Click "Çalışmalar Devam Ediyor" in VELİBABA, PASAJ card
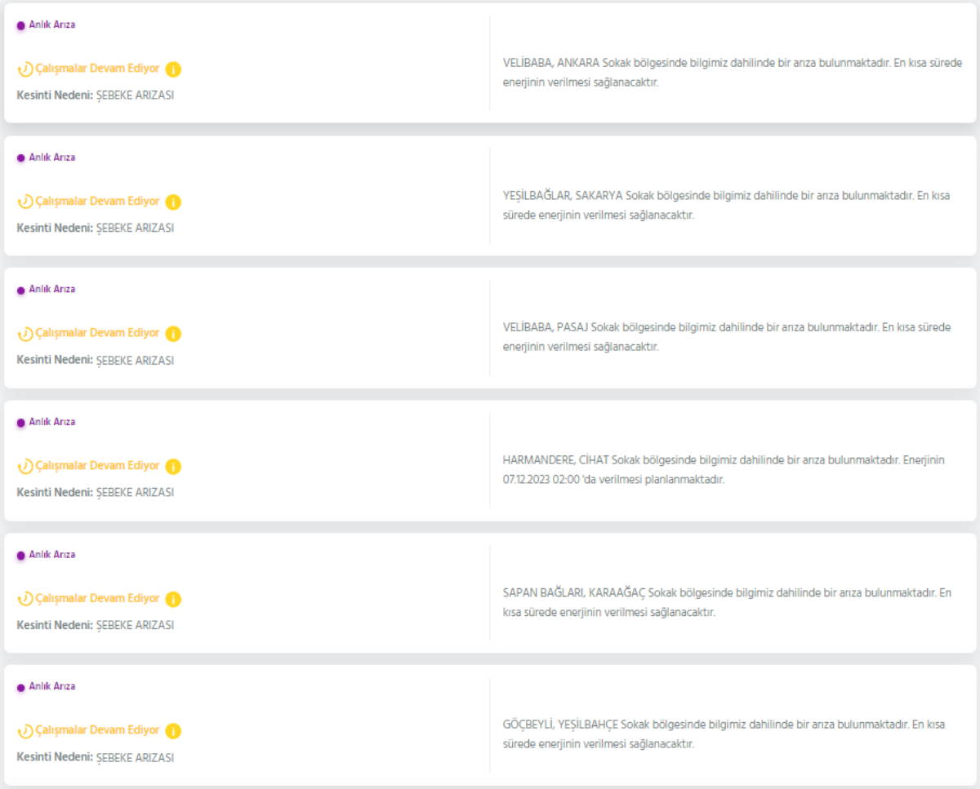Viewport: 980px width, 789px height. (x=97, y=333)
